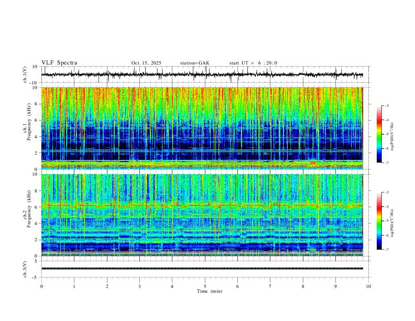
Task: Click the "-4" tick on the lower colorbar
Action: (x=387, y=207)
